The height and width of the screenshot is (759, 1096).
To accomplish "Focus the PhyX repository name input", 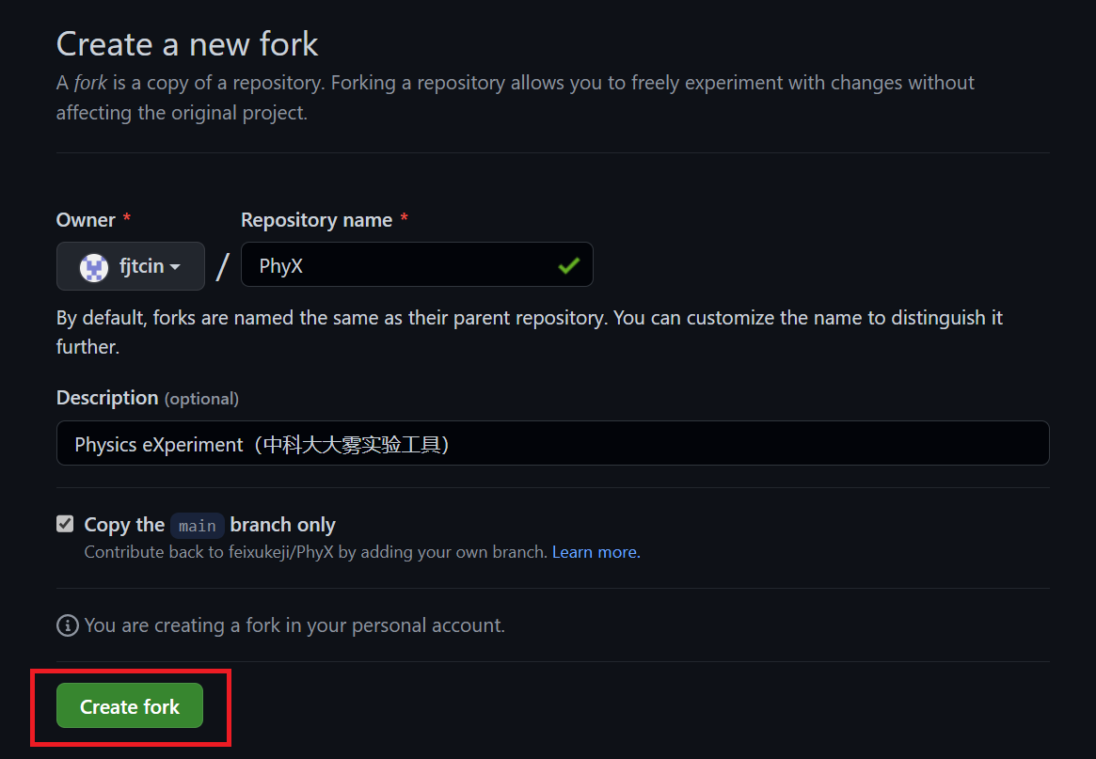I will (x=417, y=264).
